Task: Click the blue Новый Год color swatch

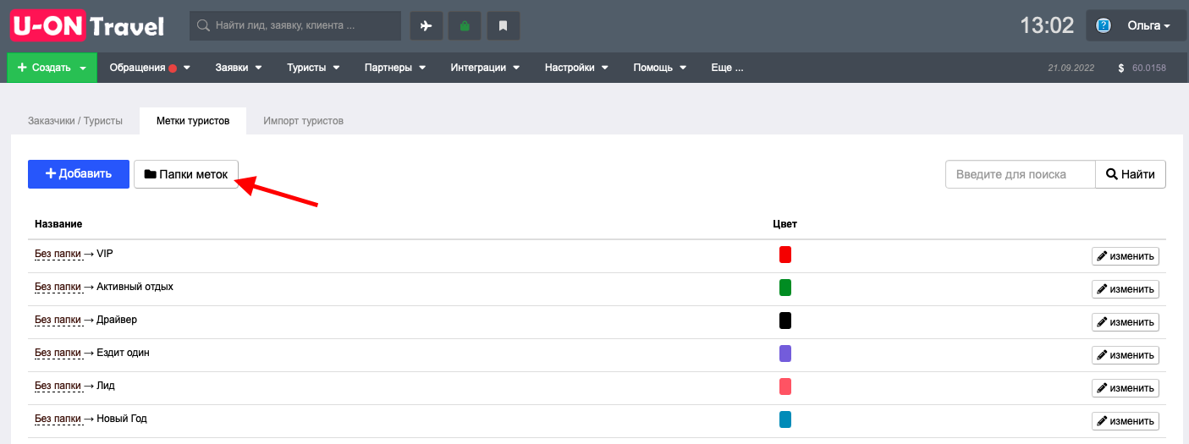Action: pos(785,419)
